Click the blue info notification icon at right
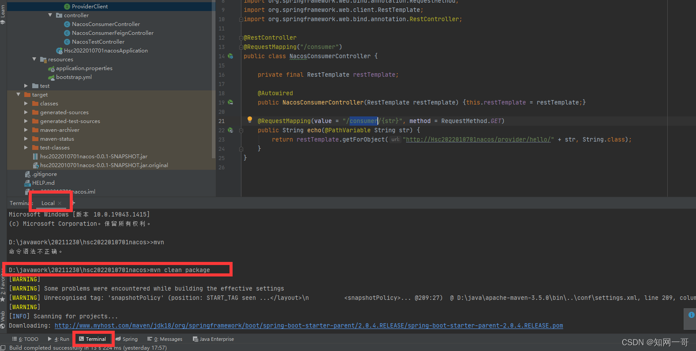The height and width of the screenshot is (351, 696). tap(691, 315)
